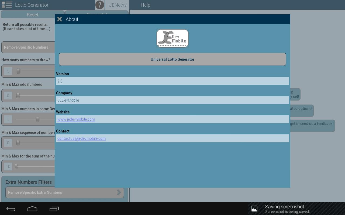The image size is (345, 215).
Task: Close the About dialog with X
Action: tap(60, 19)
